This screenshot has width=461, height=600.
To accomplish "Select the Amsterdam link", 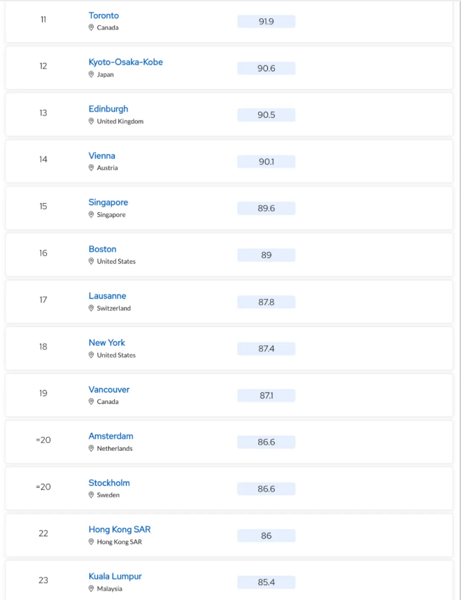I will (111, 436).
